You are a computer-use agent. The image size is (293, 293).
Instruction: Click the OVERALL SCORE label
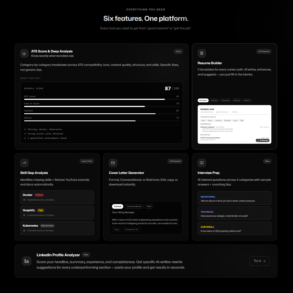[34, 89]
